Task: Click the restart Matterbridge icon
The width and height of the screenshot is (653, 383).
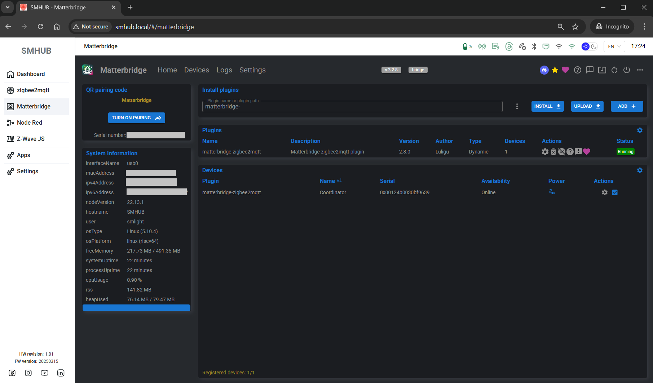Action: pyautogui.click(x=614, y=70)
